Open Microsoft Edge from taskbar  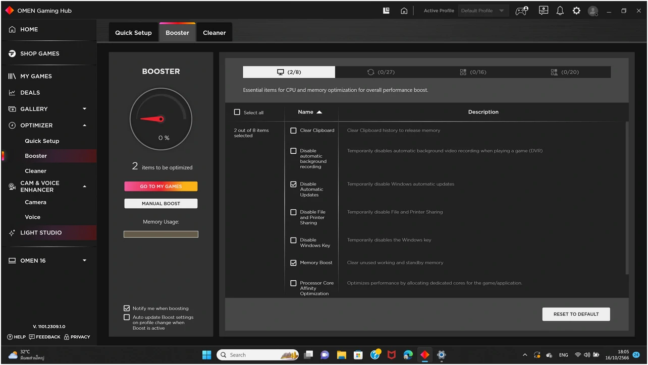coord(408,355)
